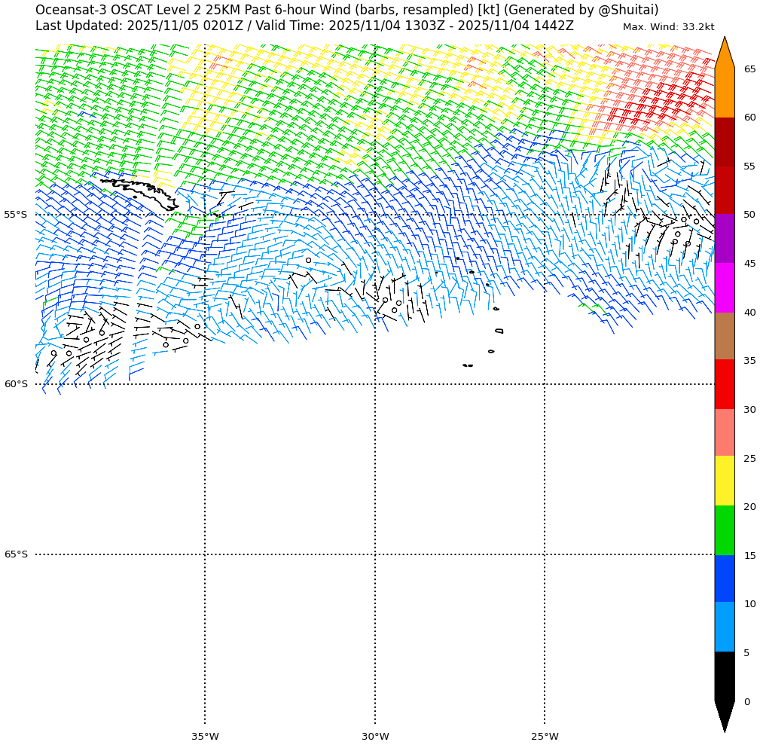Image resolution: width=760 pixels, height=745 pixels.
Task: Click the Last Updated timestamp line
Action: click(x=304, y=26)
